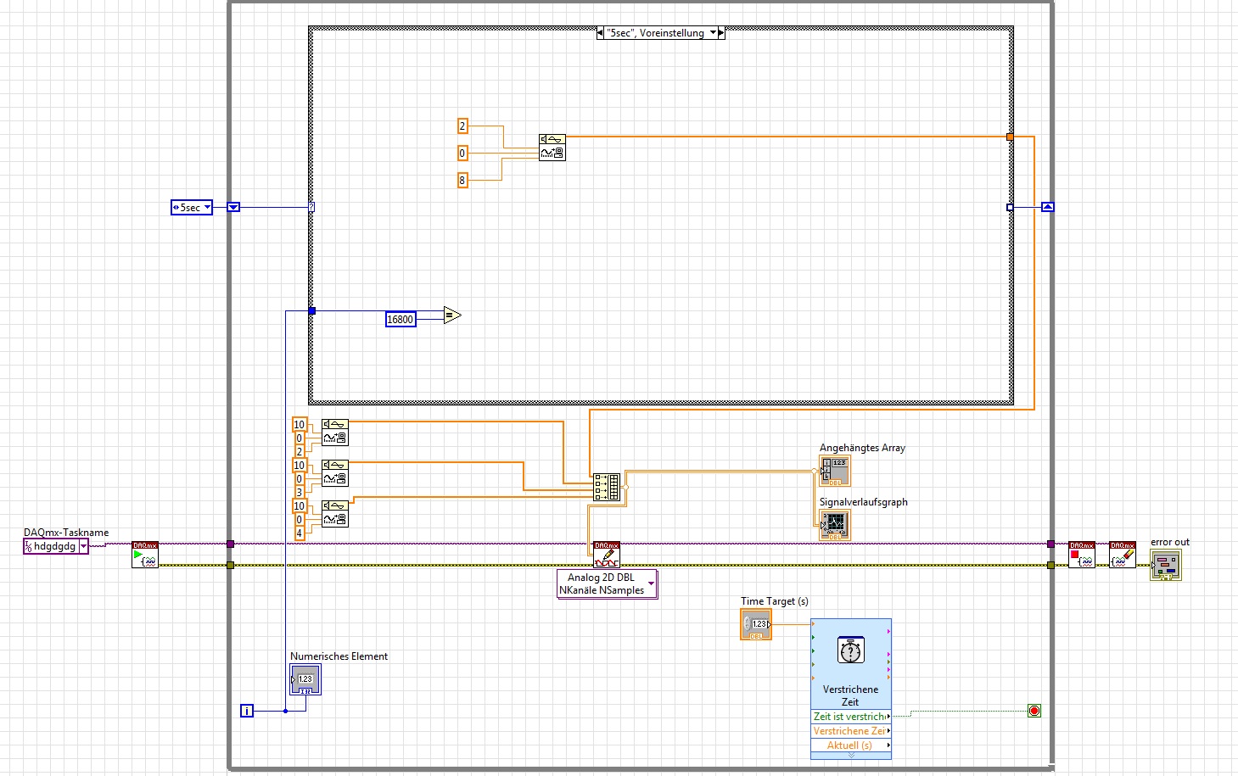This screenshot has width=1238, height=776.
Task: Click the 'Time Target (s)' label
Action: click(775, 601)
